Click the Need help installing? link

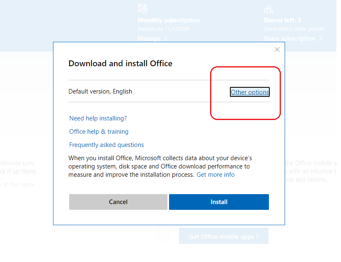pos(98,118)
